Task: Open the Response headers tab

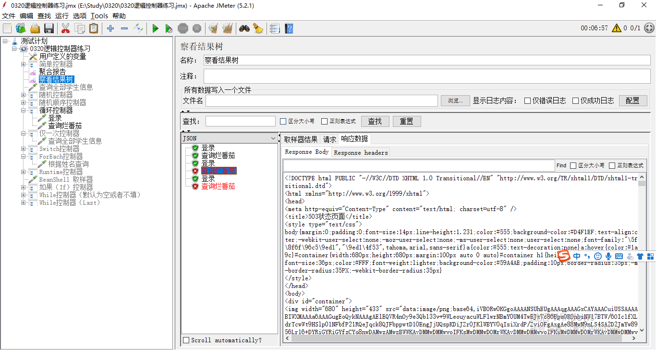Action: click(x=361, y=152)
